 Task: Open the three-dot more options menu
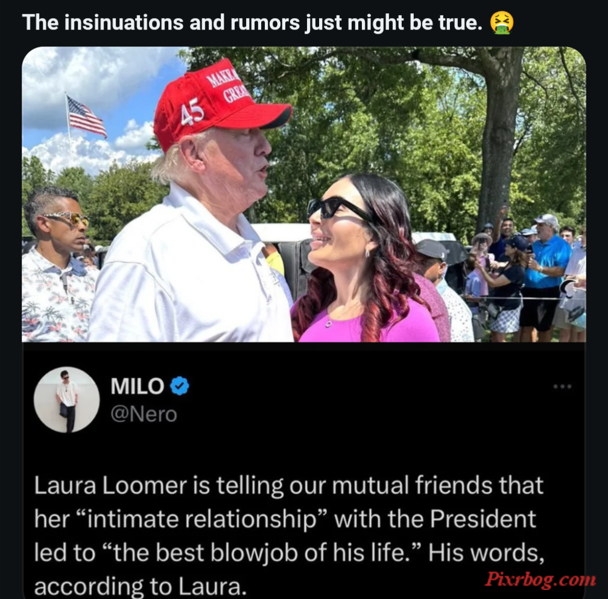pyautogui.click(x=562, y=386)
